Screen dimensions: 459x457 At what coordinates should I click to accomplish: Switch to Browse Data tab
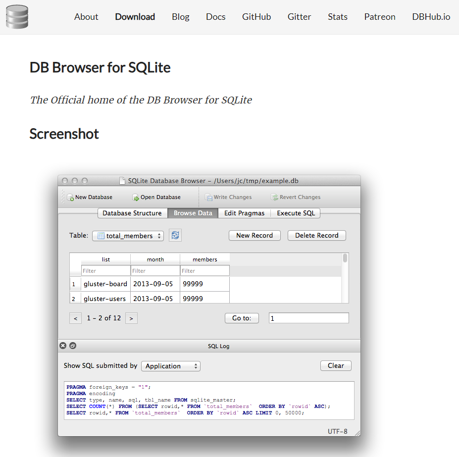pyautogui.click(x=193, y=213)
